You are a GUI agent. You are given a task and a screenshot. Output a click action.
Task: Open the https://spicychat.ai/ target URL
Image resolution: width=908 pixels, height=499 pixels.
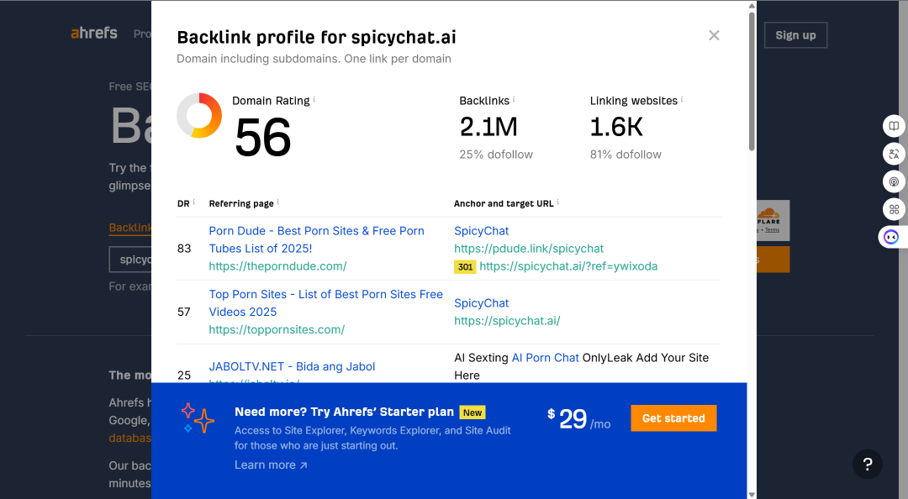coord(507,321)
